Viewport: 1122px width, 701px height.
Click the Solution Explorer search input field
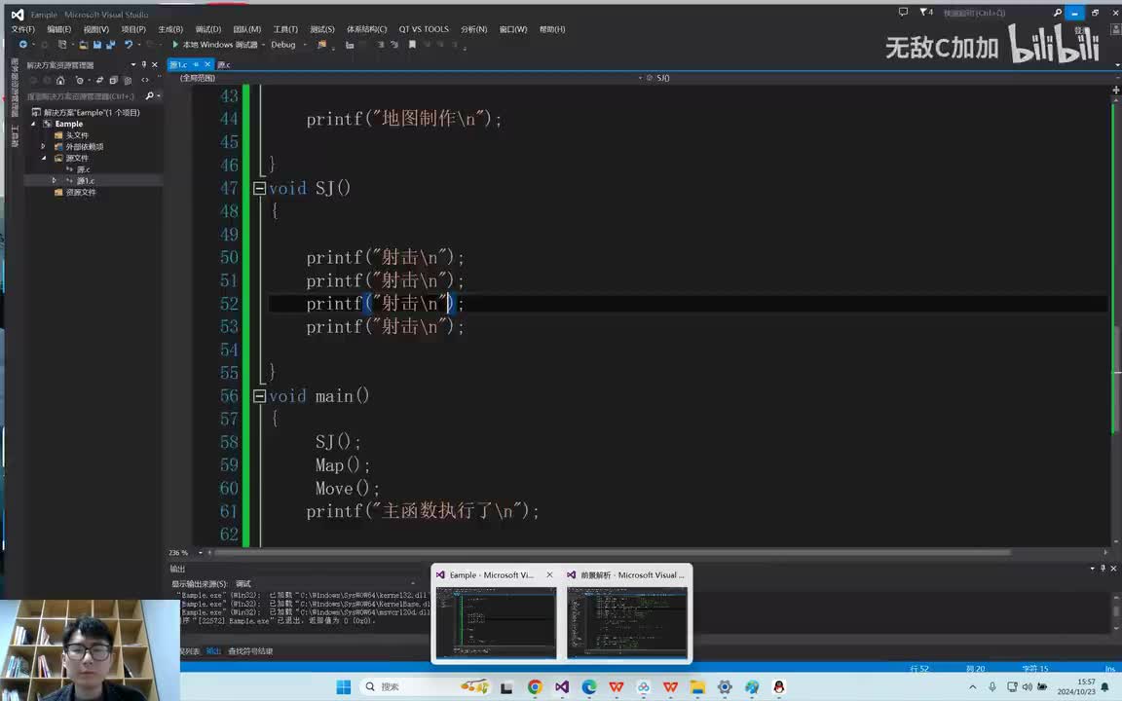coord(83,95)
